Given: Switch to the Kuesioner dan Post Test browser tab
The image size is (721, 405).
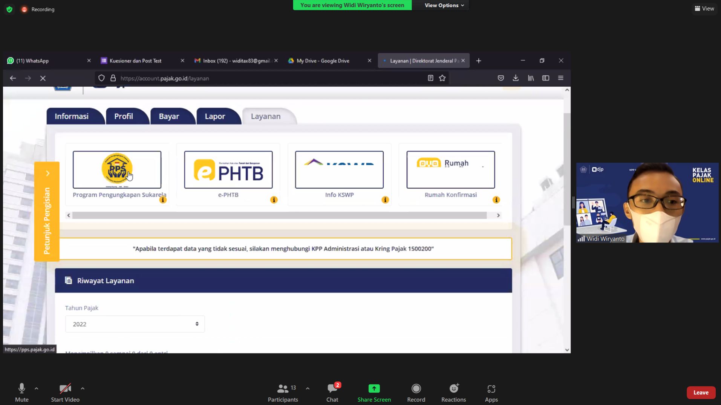Looking at the screenshot, I should (x=136, y=61).
